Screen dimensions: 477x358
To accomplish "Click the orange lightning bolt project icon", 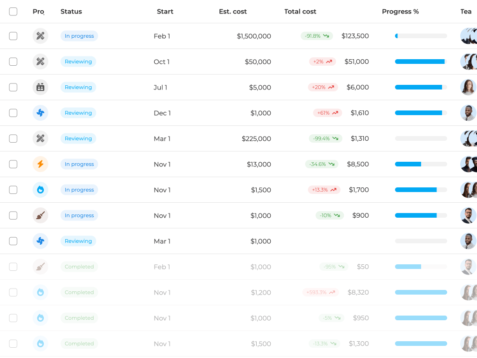I will 41,164.
